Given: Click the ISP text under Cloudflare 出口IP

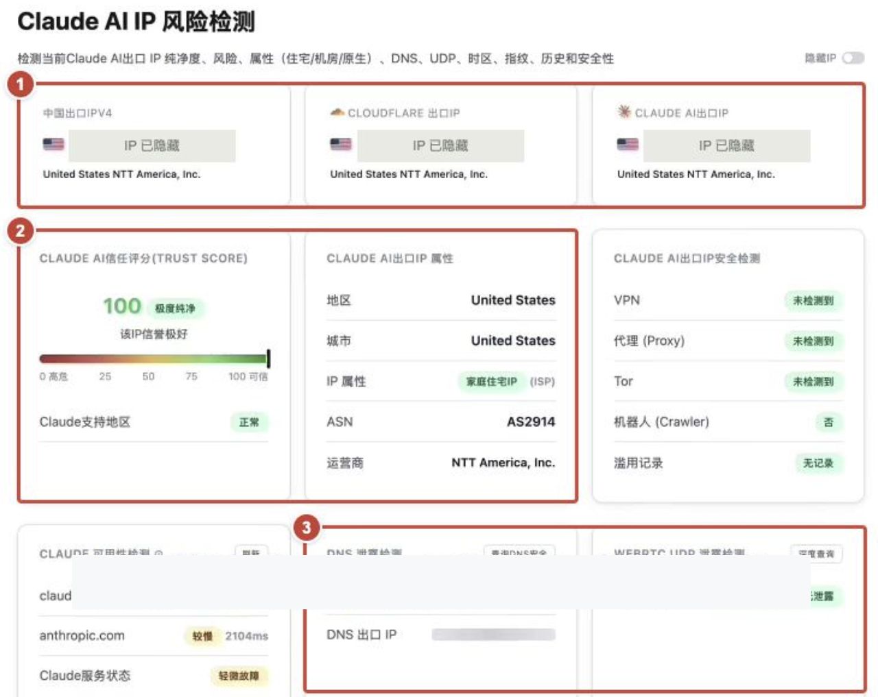Looking at the screenshot, I should click(x=409, y=174).
